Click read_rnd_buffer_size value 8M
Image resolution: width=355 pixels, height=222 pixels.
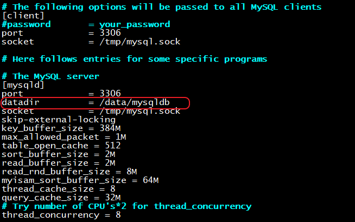coord(132,172)
